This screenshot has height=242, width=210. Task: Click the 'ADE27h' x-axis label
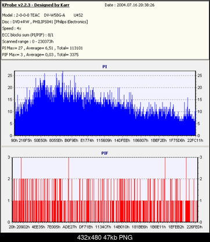tap(70, 227)
